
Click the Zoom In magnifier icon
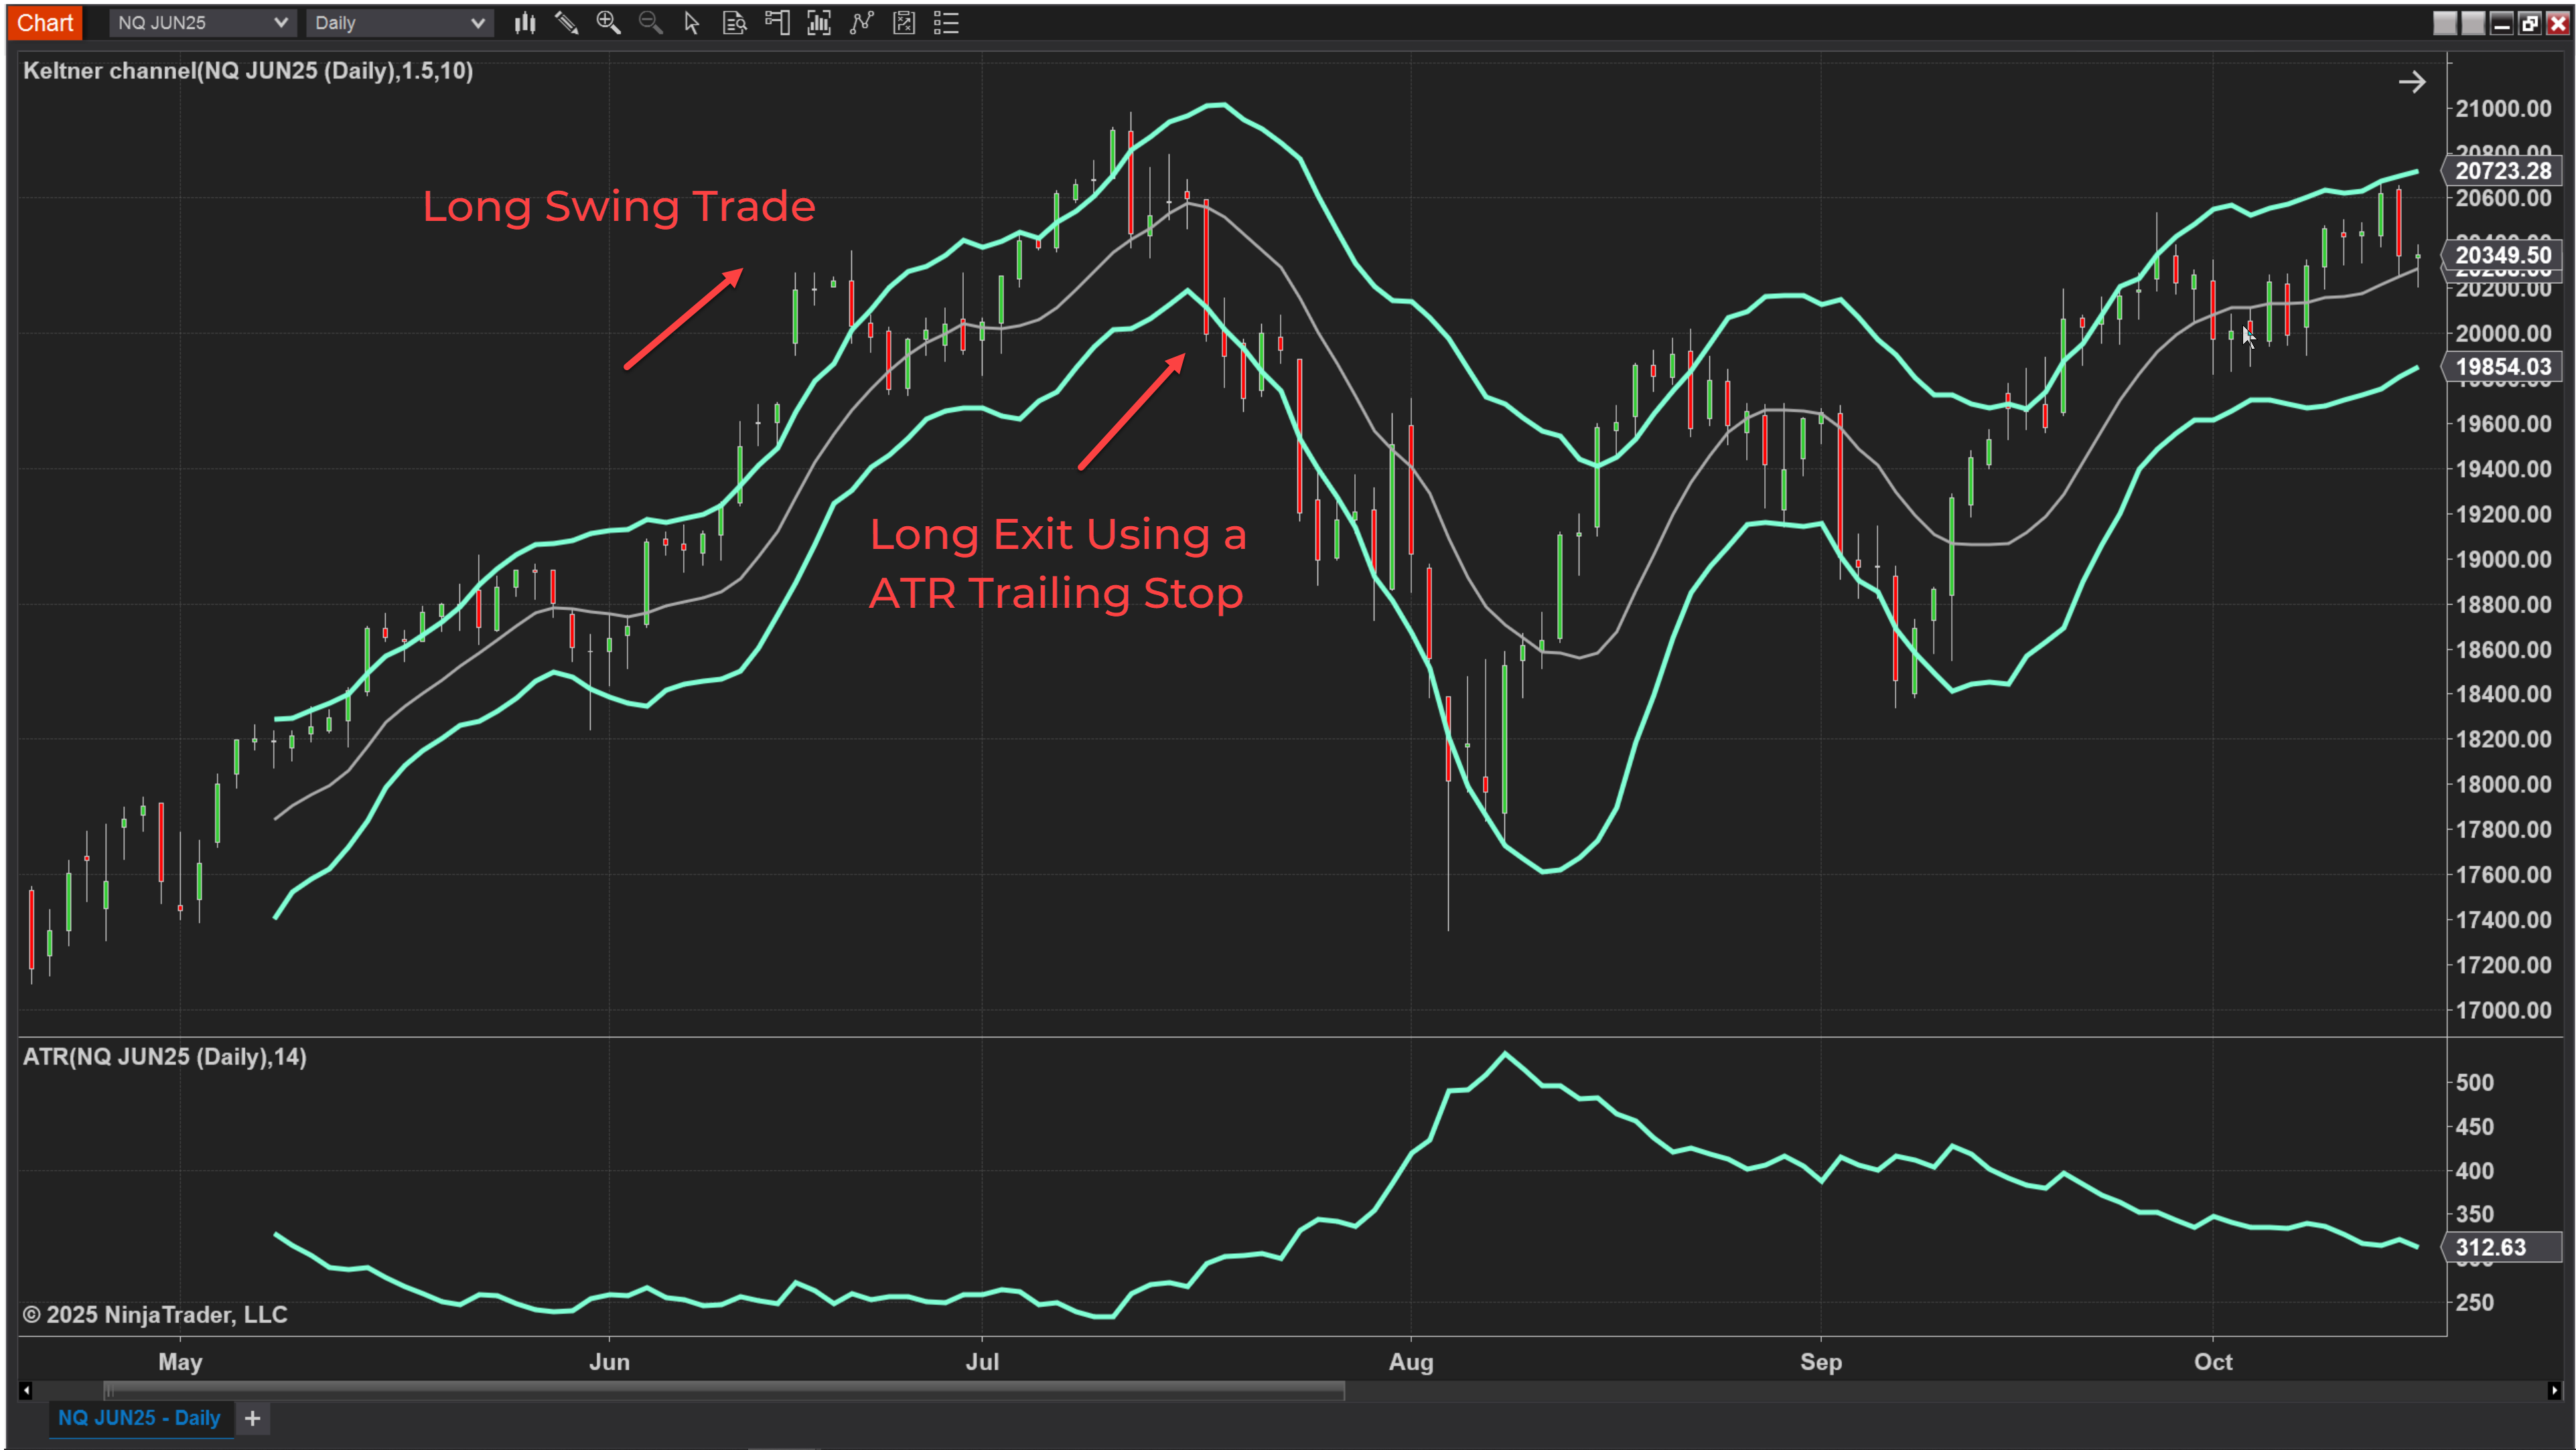(x=609, y=23)
